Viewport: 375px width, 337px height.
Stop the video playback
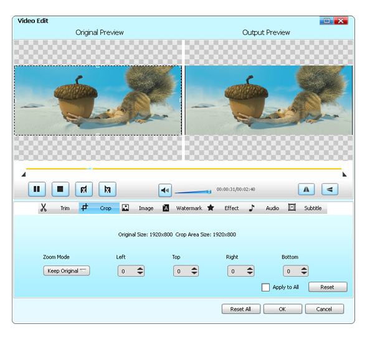click(x=60, y=189)
